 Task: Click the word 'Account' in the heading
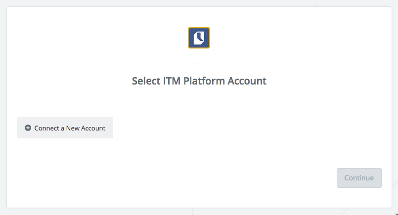247,81
